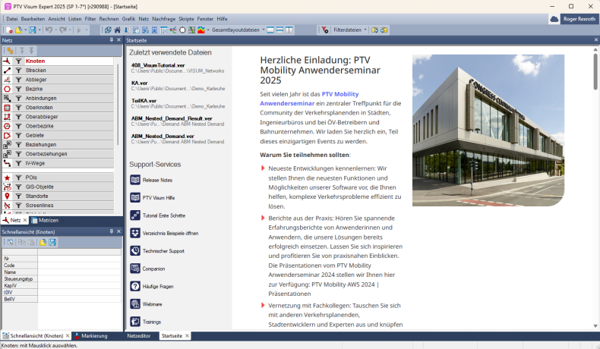Select the POIs star icon
Viewport: 600px width, 349px height.
(7, 177)
